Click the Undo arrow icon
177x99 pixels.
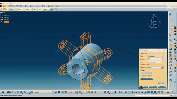108,92
